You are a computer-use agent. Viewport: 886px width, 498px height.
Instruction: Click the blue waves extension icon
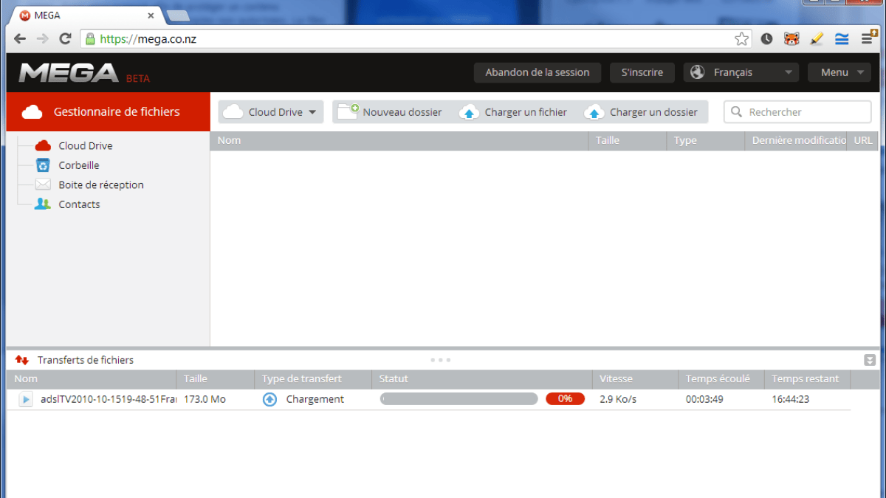coord(842,39)
